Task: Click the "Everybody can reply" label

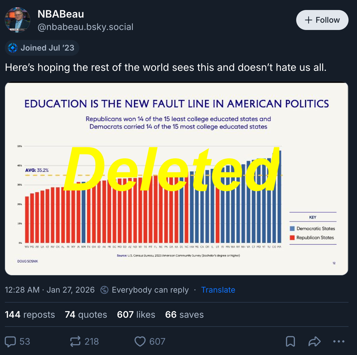Action: pos(150,290)
